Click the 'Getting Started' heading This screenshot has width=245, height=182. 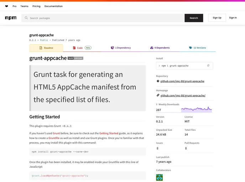point(45,117)
